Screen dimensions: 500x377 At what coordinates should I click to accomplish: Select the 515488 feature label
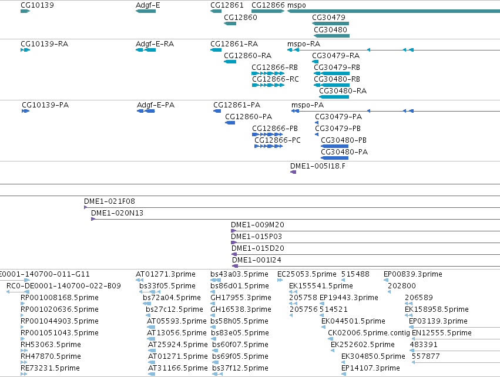click(x=355, y=274)
